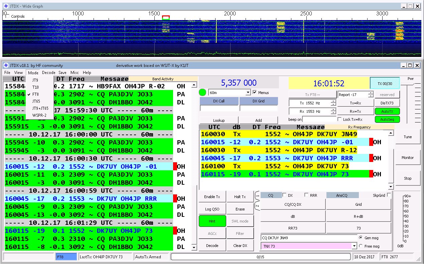
Task: Toggle the green AutoTX button
Action: pyautogui.click(x=387, y=111)
